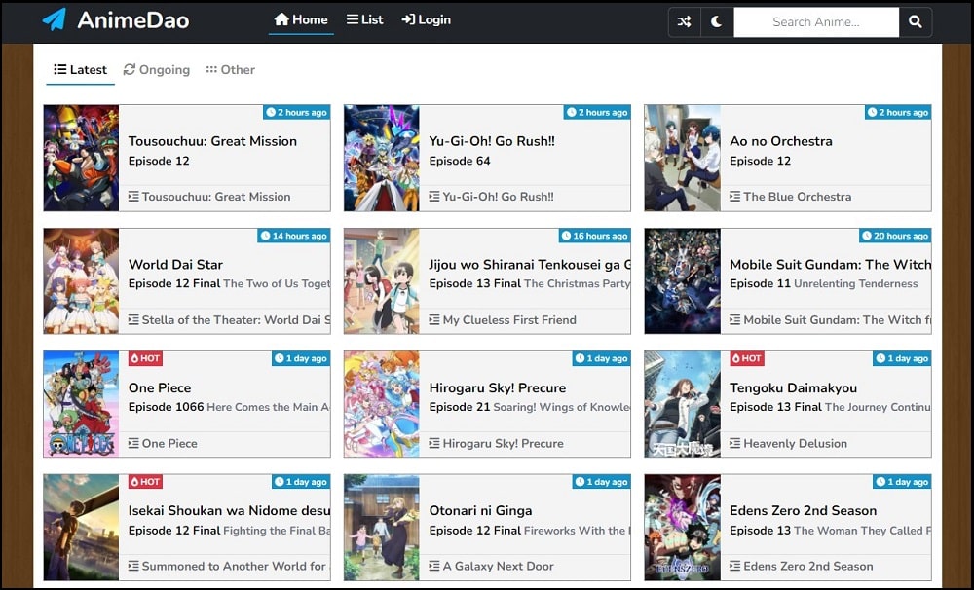Viewport: 974px width, 590px height.
Task: Open One Piece Episode 1066 title
Action: click(160, 388)
